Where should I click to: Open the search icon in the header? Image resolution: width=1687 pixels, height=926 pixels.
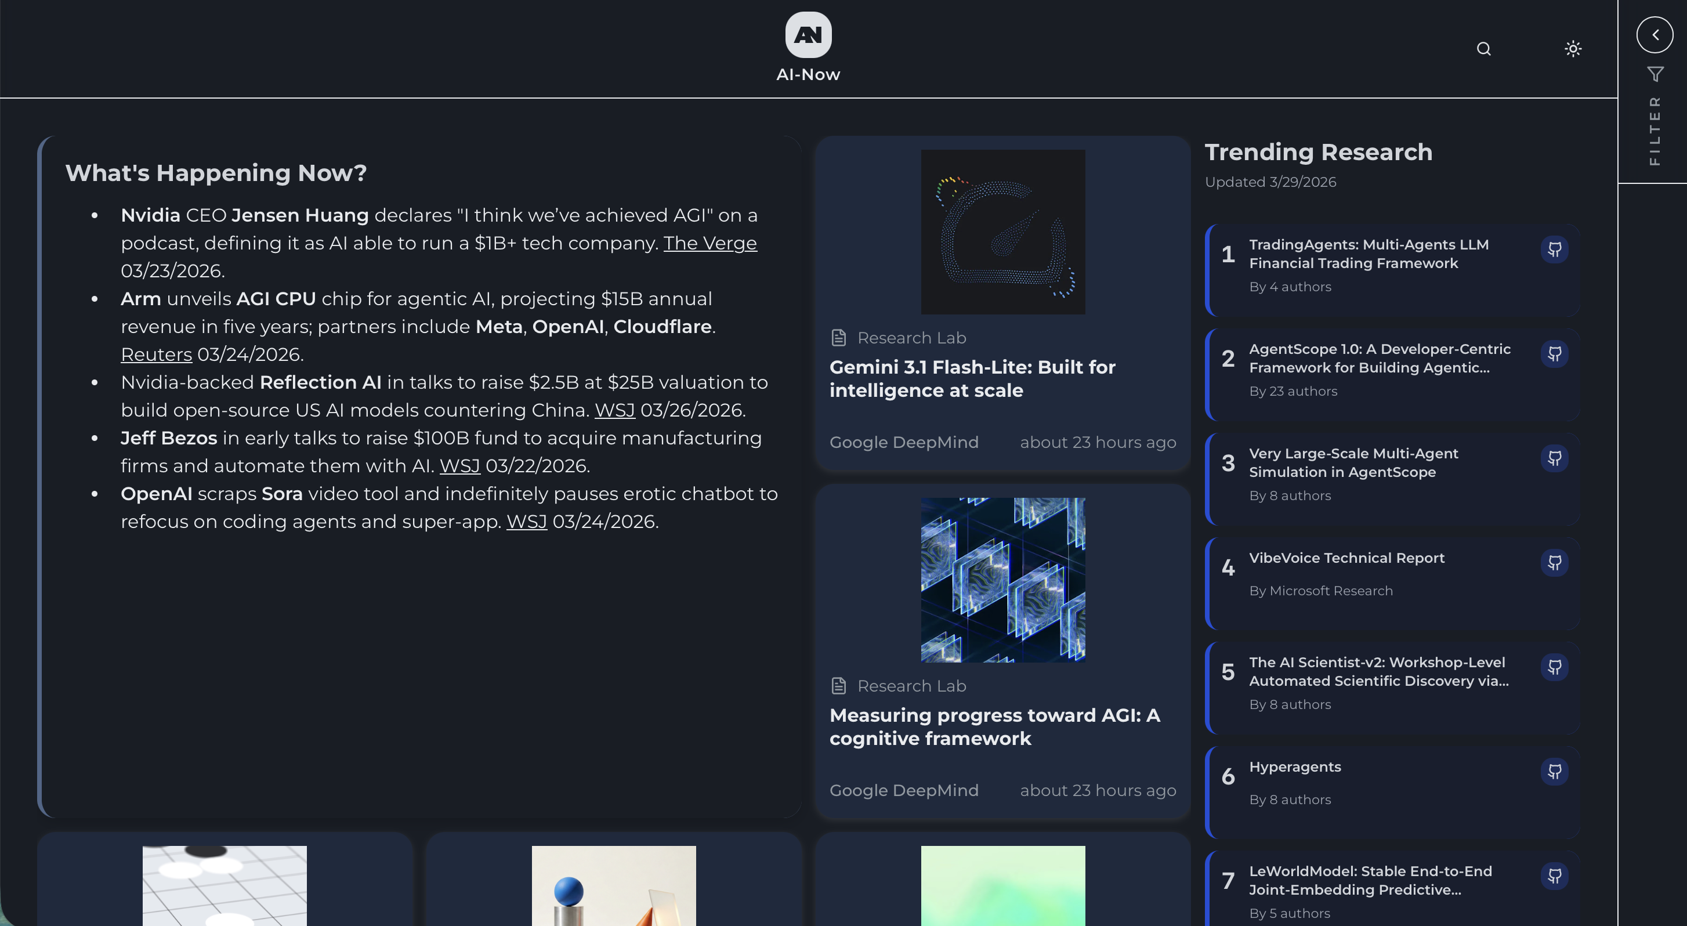tap(1483, 49)
